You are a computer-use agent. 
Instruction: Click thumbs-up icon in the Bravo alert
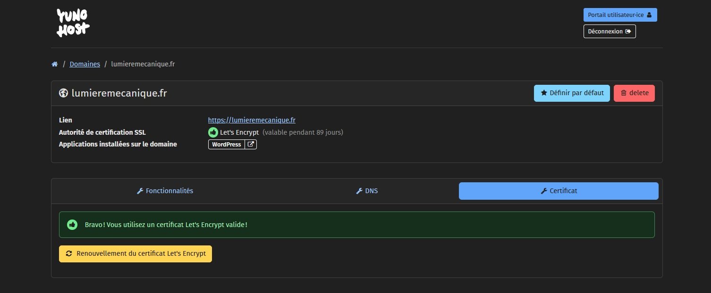[x=72, y=225]
